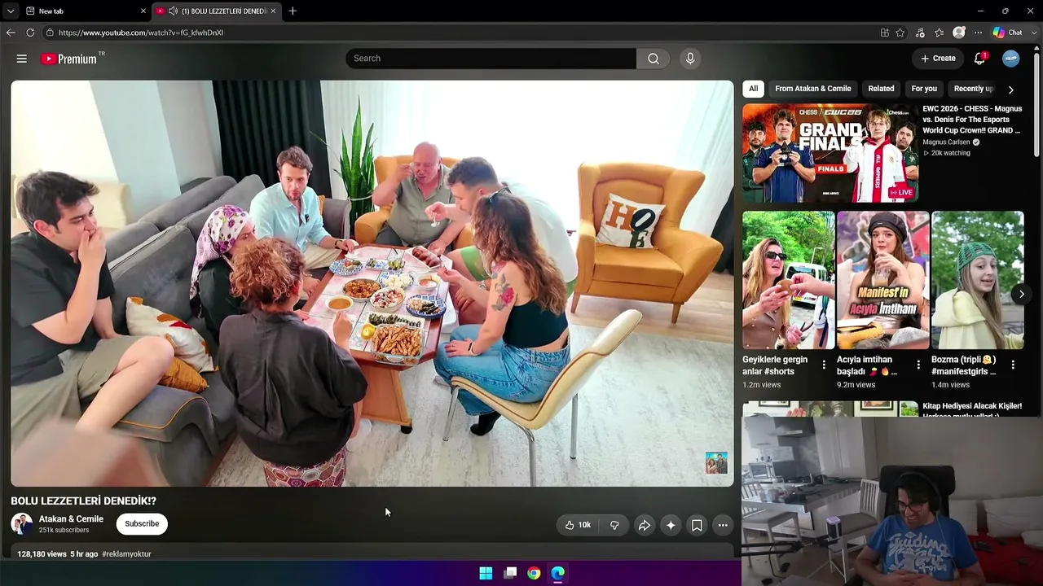Start voice search with the microphone

click(x=690, y=59)
